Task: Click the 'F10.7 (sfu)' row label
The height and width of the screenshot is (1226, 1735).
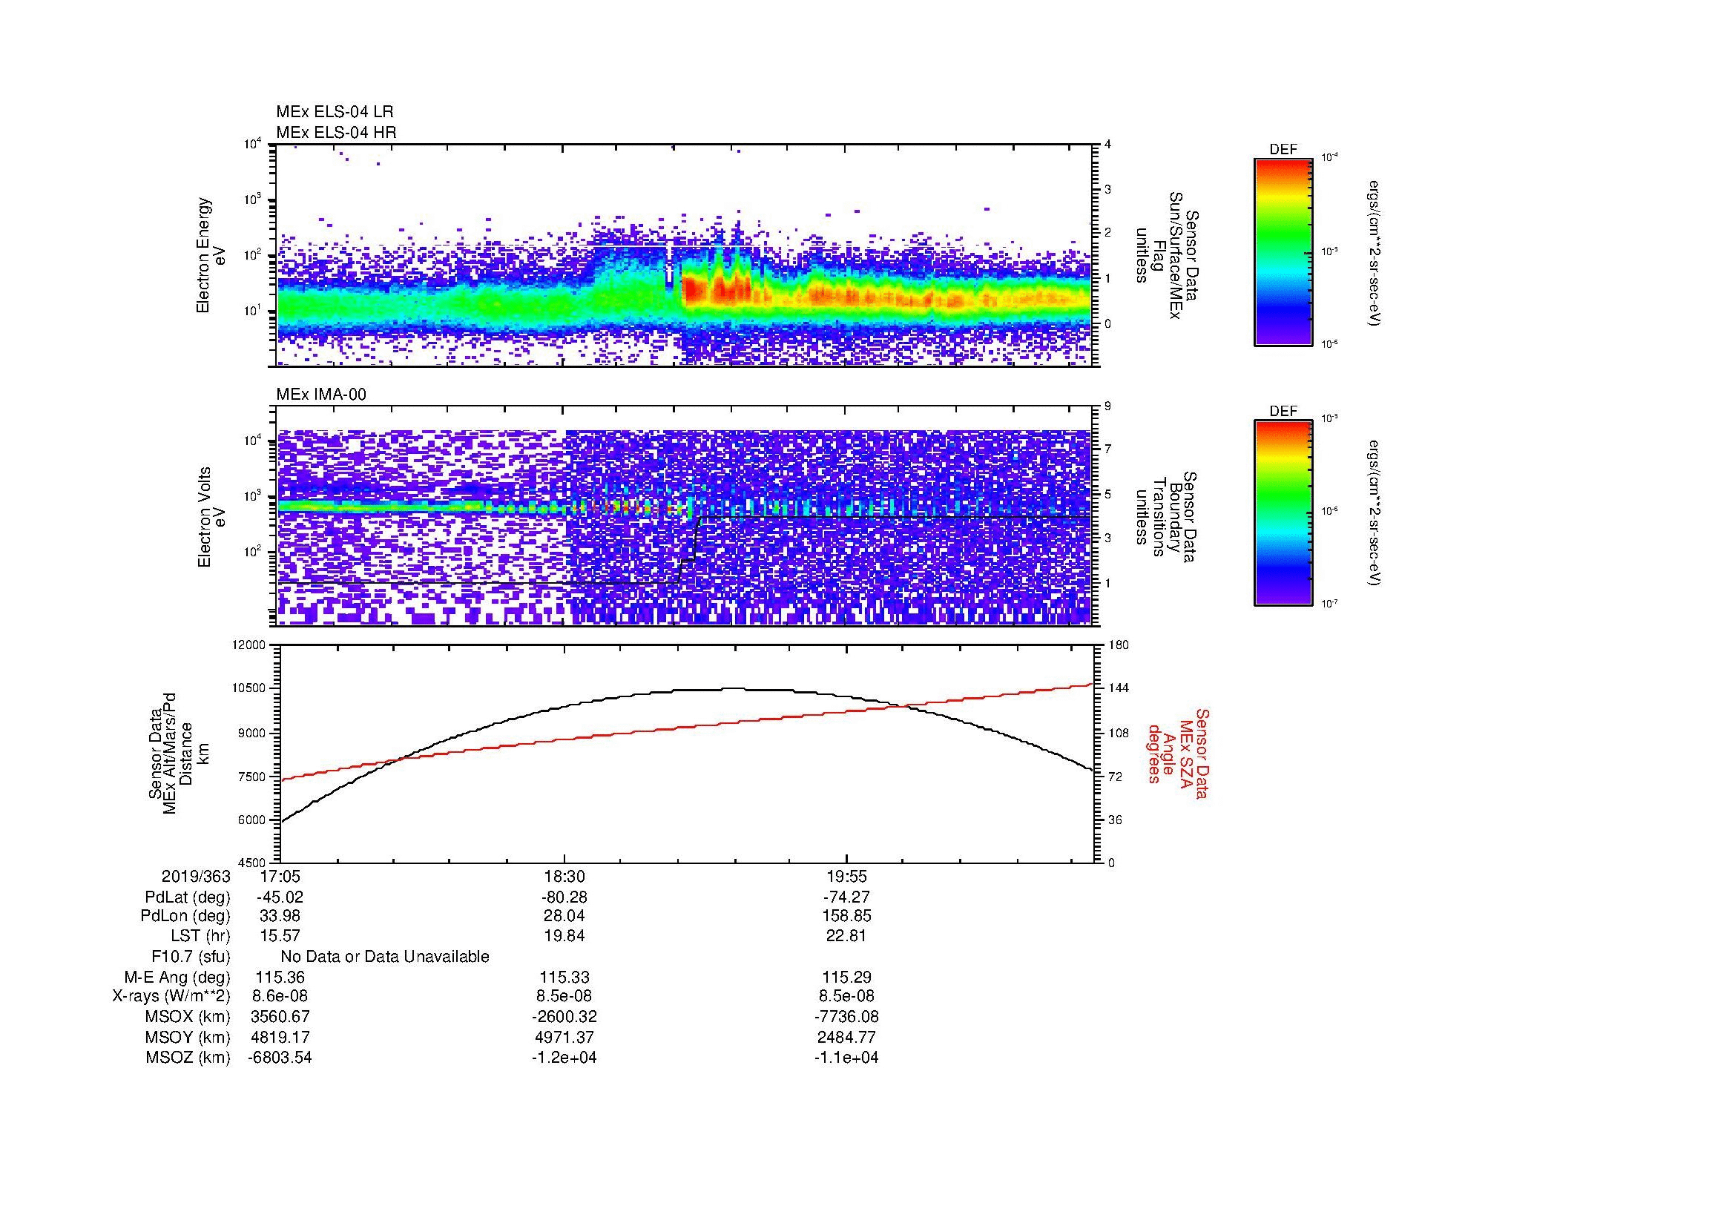Action: click(x=191, y=957)
